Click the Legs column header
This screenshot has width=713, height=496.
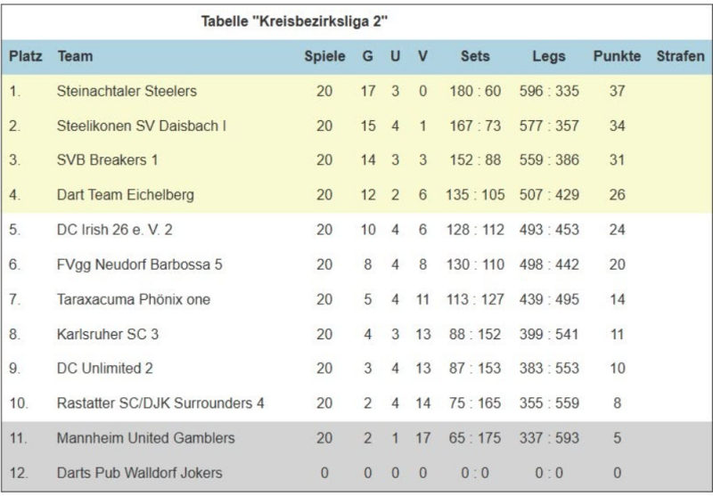point(549,56)
